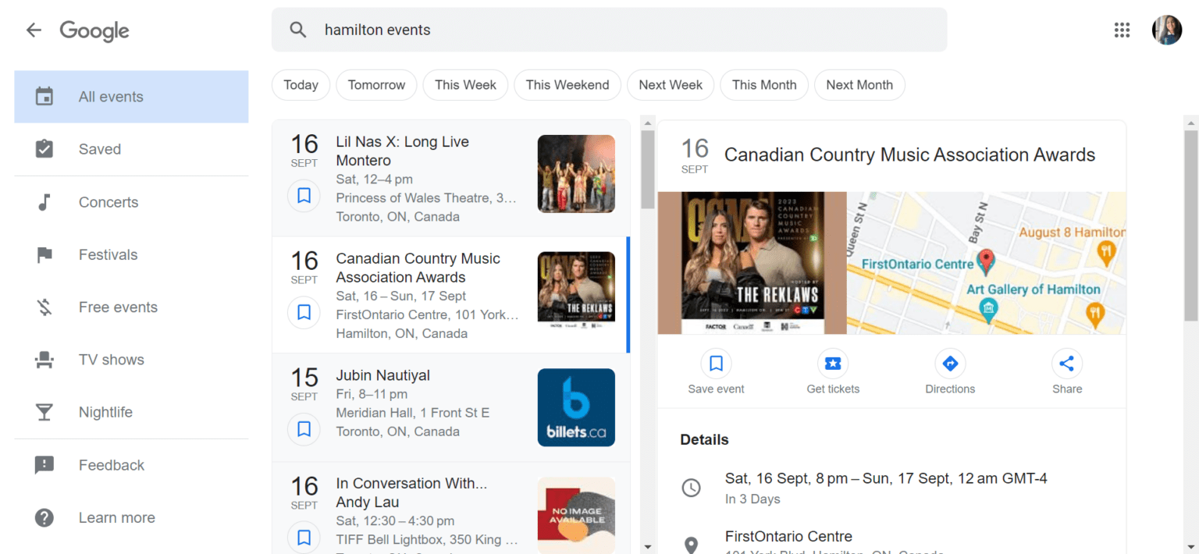Click the August 8 Hamilton map label
The image size is (1199, 554).
coord(1072,232)
